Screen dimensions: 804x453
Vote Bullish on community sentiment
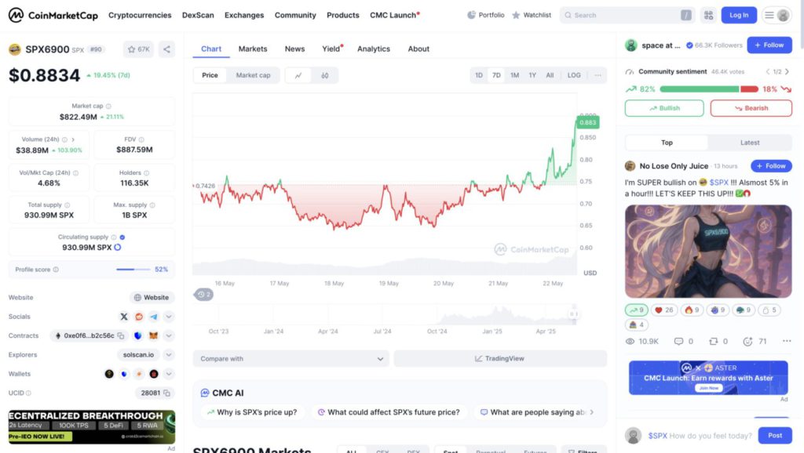(x=664, y=108)
